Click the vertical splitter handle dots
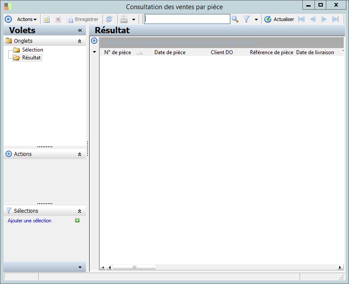This screenshot has width=349, height=284. pos(88,149)
